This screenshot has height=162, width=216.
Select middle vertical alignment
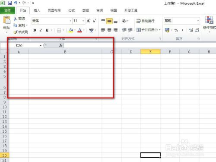click(x=109, y=21)
